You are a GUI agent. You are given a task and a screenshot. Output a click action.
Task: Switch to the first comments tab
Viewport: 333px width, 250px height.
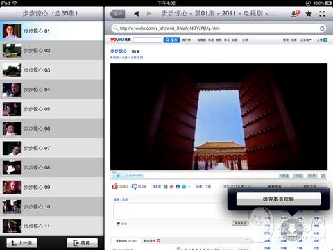pyautogui.click(x=126, y=241)
